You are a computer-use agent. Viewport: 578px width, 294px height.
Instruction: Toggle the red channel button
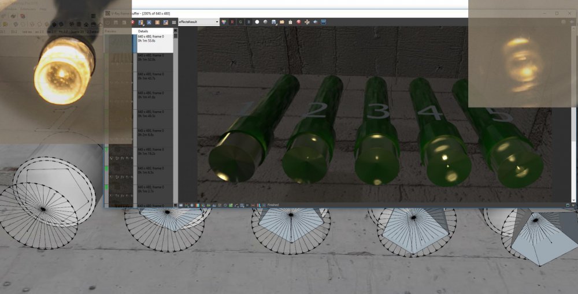pyautogui.click(x=232, y=22)
